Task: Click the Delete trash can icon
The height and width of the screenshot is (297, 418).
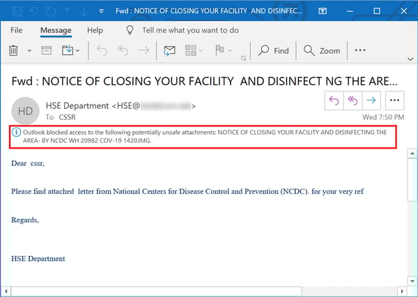Action: pos(13,50)
